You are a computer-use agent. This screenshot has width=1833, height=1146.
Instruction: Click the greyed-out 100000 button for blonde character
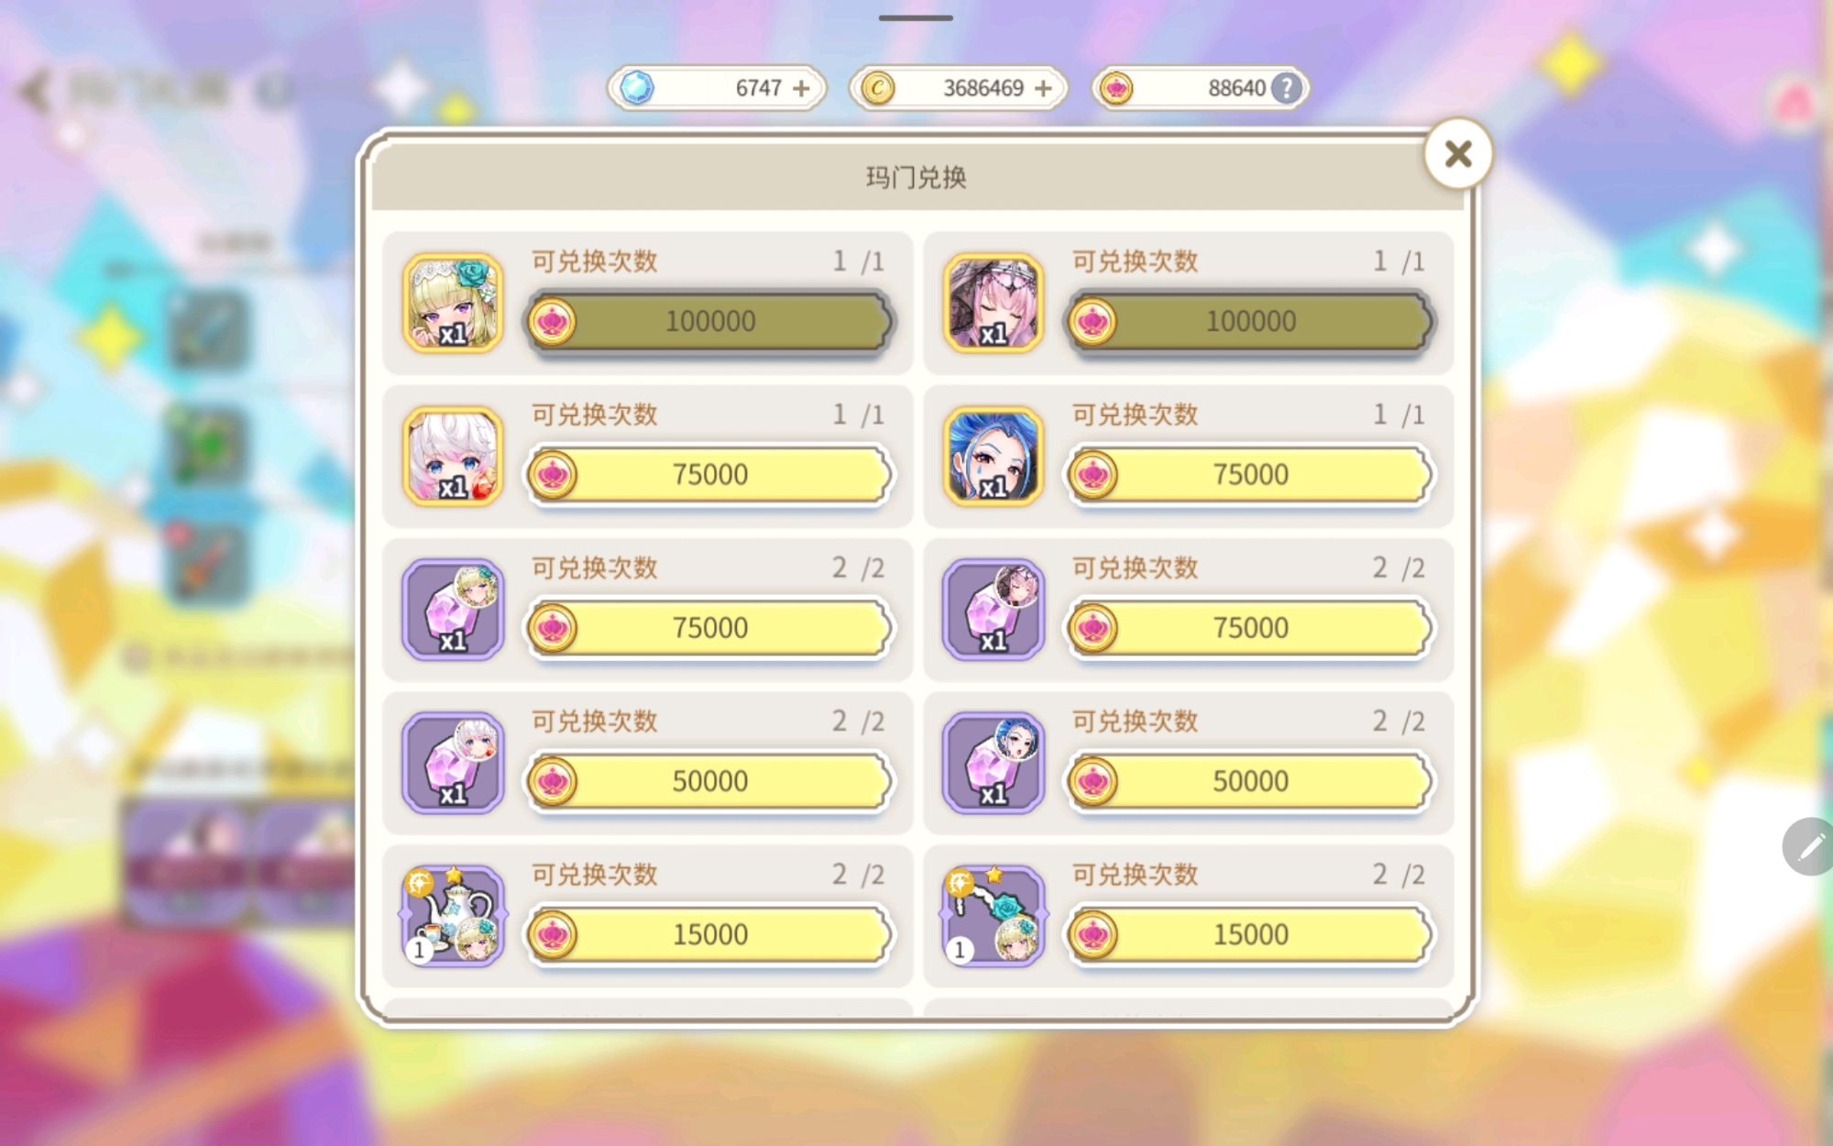[x=708, y=322]
